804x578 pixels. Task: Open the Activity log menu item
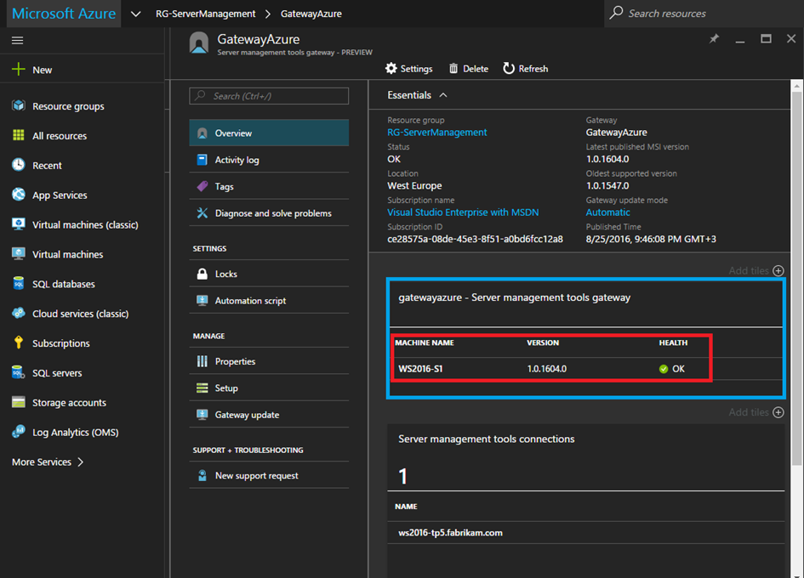269,159
